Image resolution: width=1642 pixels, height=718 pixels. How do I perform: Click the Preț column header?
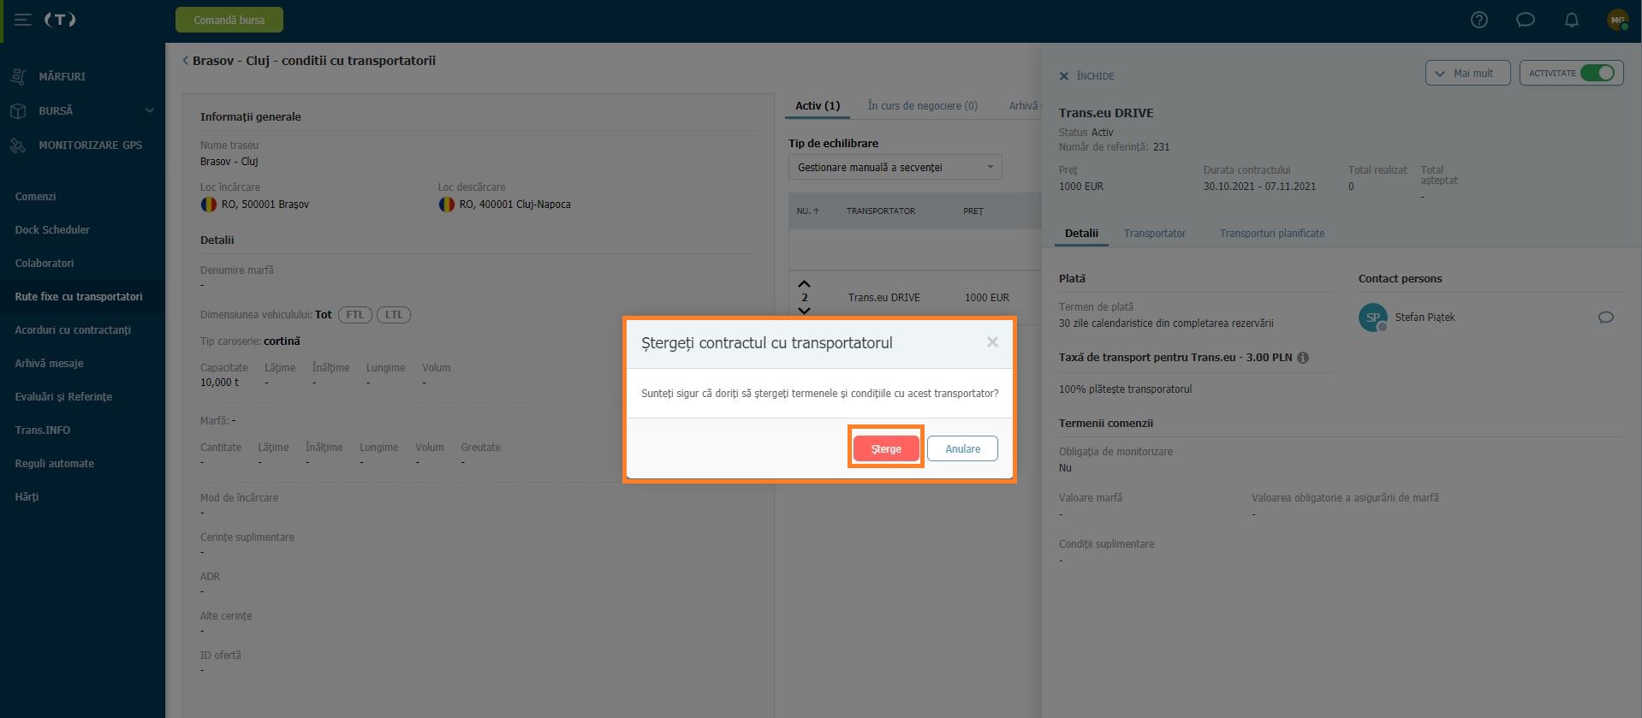973,211
